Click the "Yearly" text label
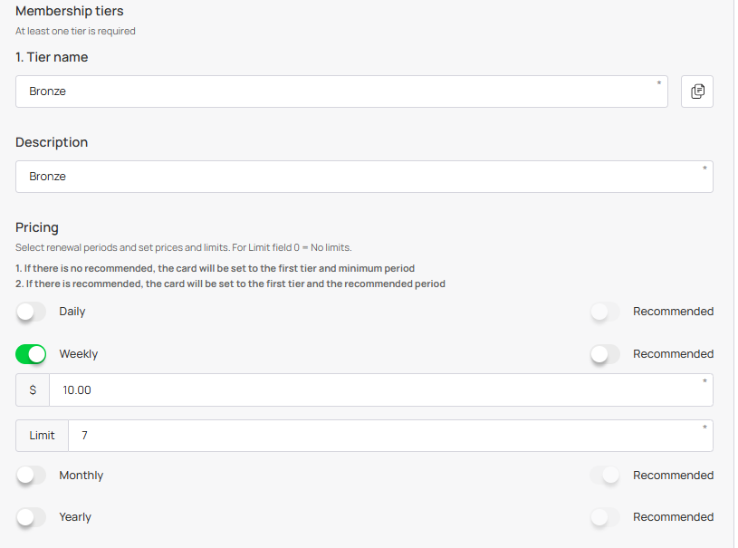This screenshot has width=738, height=548. pos(75,517)
